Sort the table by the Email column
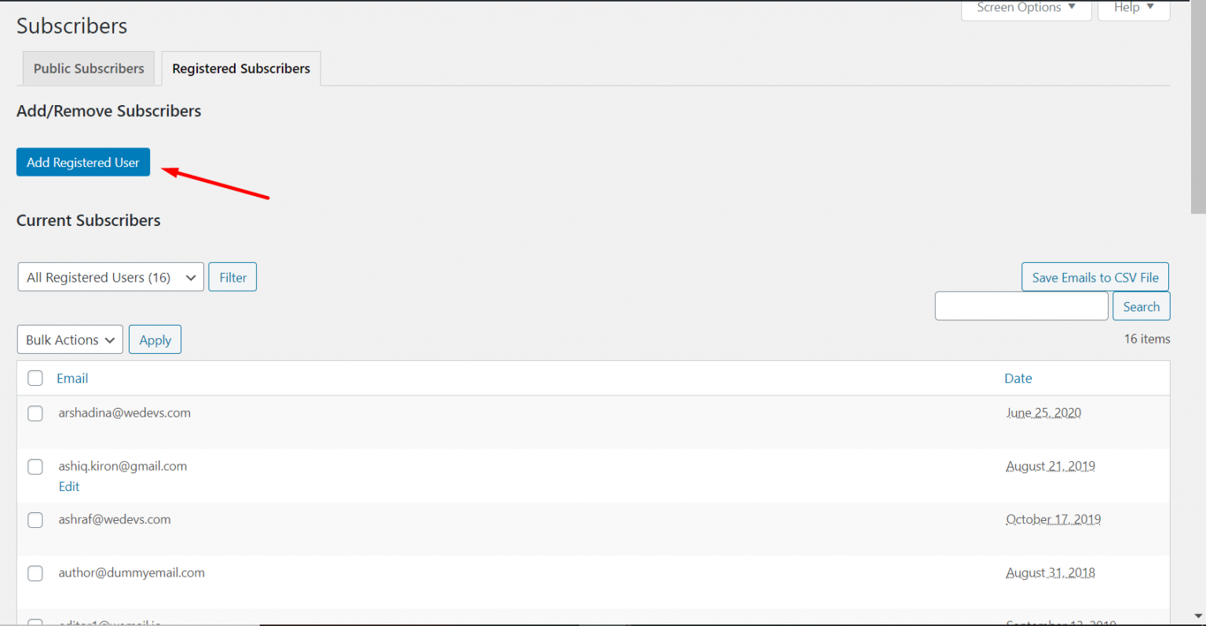The height and width of the screenshot is (626, 1206). (72, 378)
